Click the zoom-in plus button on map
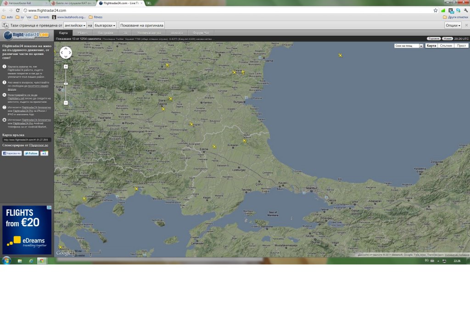This screenshot has width=470, height=335. pyautogui.click(x=66, y=67)
